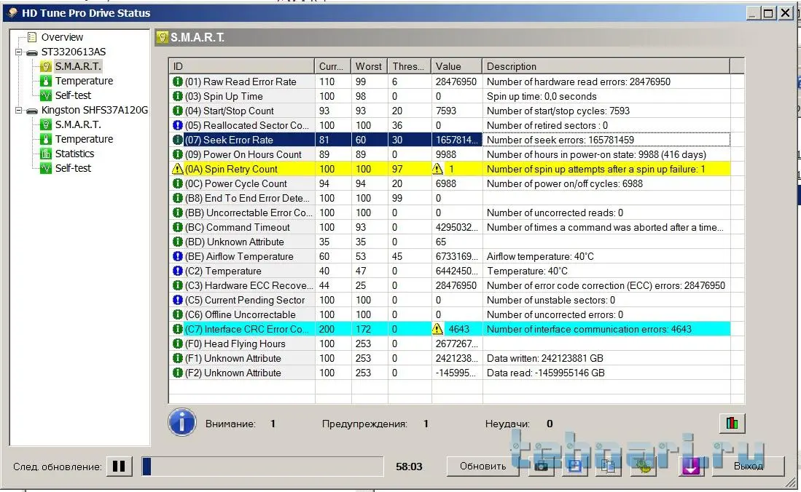The height and width of the screenshot is (492, 801).
Task: Select (04) Start/Stop Count row
Action: [450, 111]
